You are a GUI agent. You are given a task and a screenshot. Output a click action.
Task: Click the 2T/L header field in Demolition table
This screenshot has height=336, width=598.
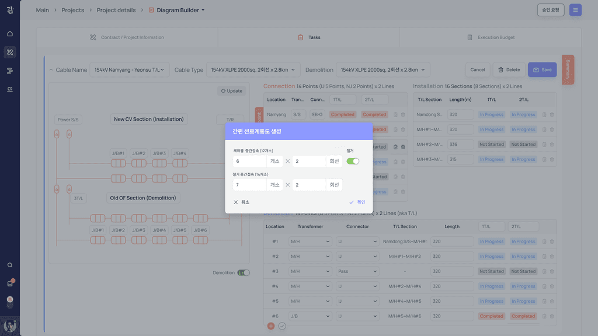tap(523, 227)
